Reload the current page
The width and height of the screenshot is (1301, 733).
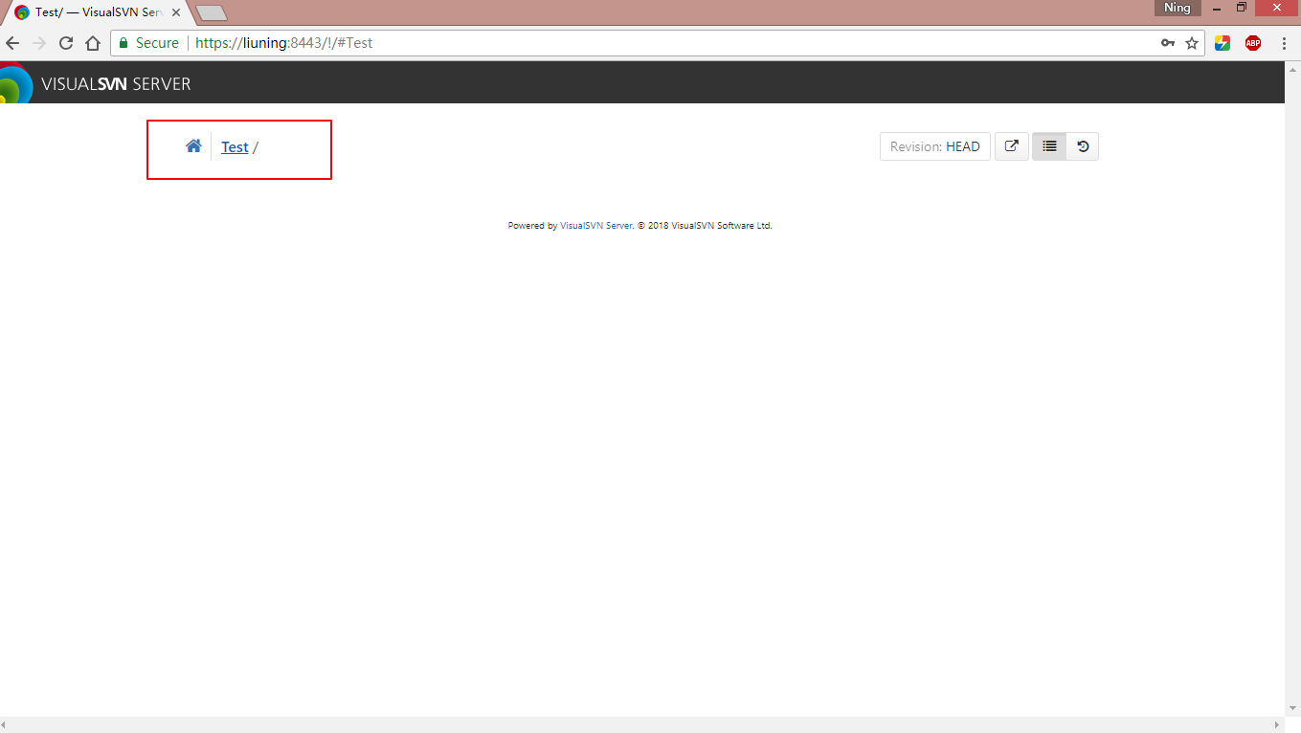click(66, 43)
